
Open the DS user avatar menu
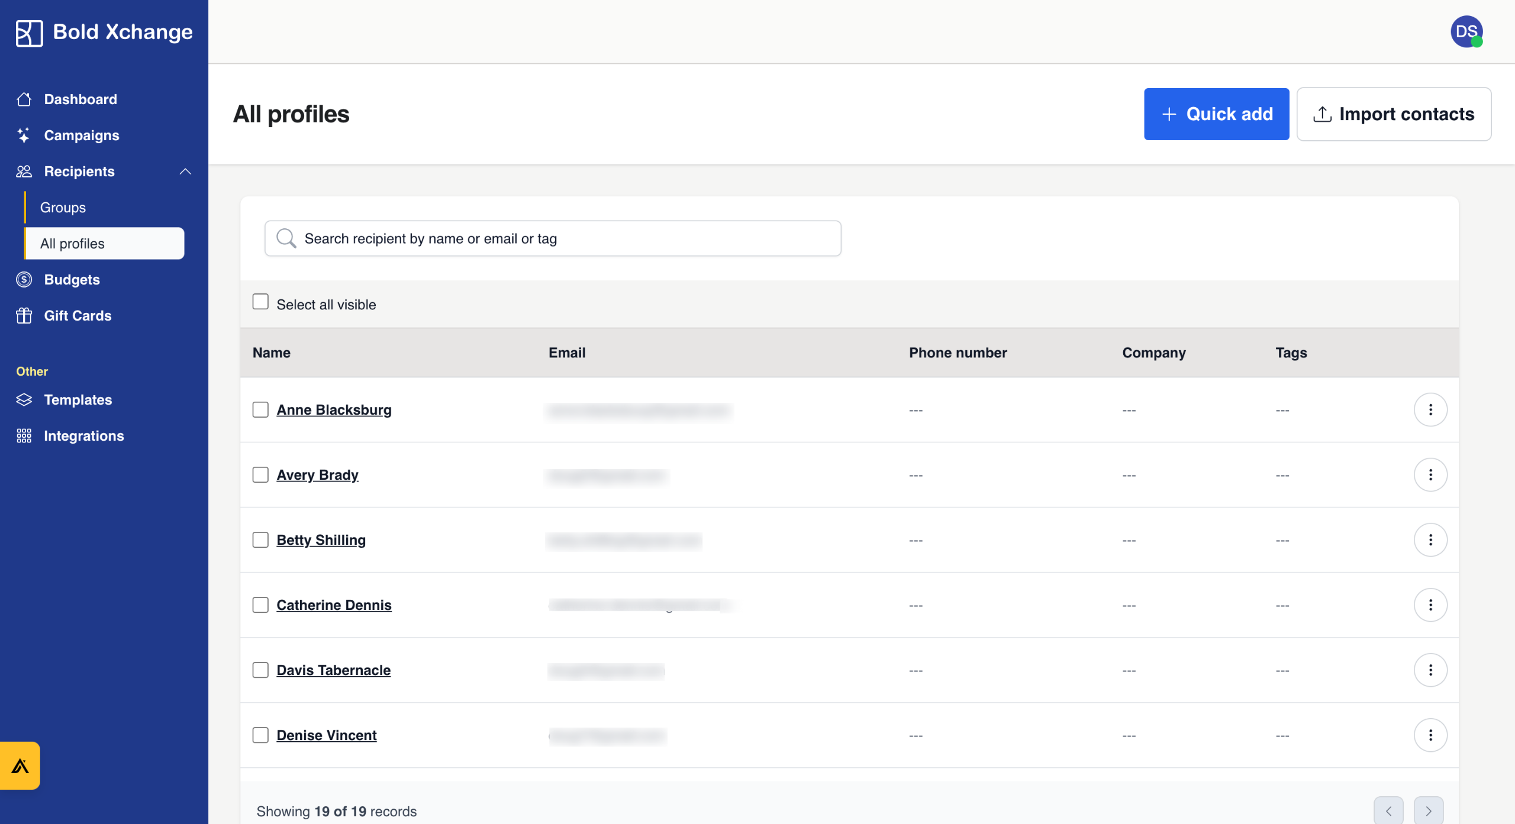(x=1466, y=31)
